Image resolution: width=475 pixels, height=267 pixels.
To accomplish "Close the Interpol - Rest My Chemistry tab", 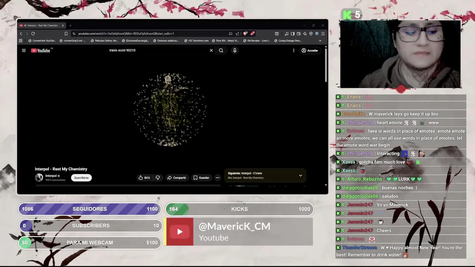I will click(x=63, y=26).
